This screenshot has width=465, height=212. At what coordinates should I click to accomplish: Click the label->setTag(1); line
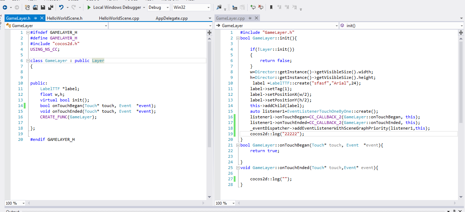coord(271,89)
